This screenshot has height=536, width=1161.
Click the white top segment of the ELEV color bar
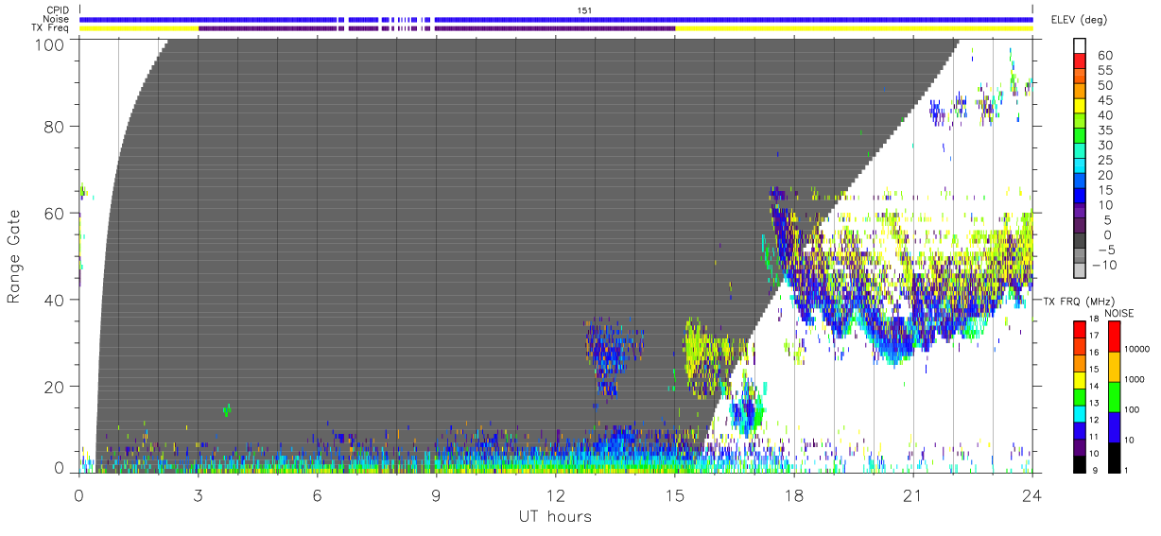click(1082, 46)
